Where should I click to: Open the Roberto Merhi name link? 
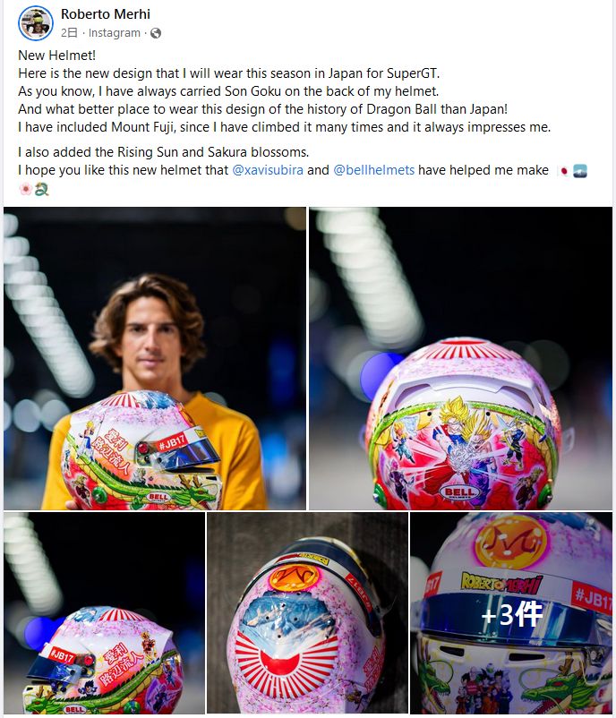tap(106, 14)
